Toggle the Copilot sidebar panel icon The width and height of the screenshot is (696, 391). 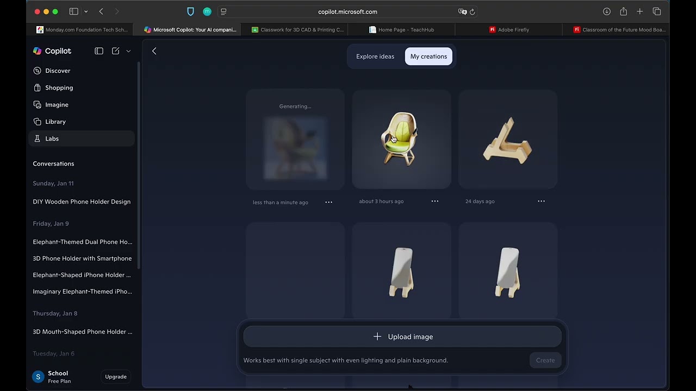pos(99,51)
